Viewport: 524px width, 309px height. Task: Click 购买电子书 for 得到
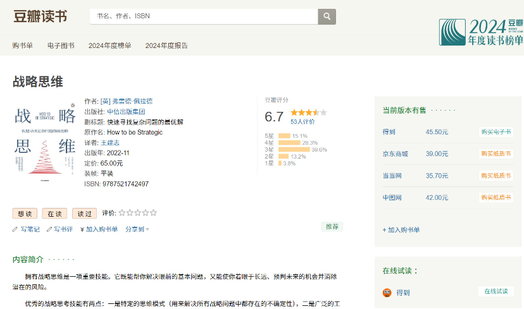[496, 132]
